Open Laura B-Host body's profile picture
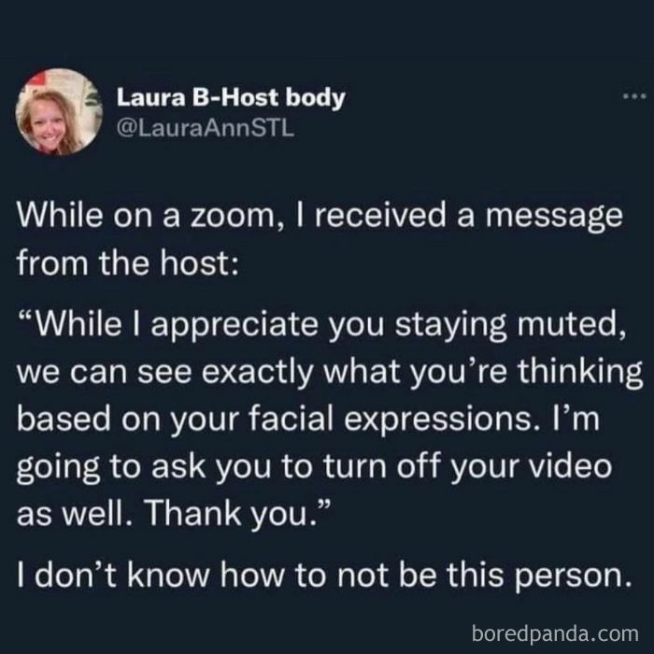The height and width of the screenshot is (654, 654). 59,112
